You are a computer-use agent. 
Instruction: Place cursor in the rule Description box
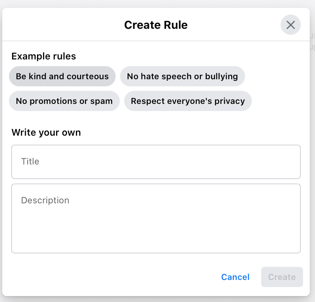pyautogui.click(x=156, y=218)
